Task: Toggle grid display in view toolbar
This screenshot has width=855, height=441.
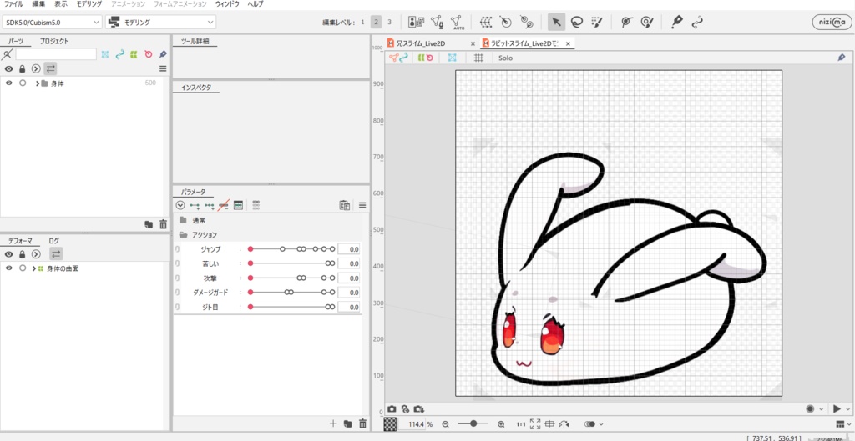Action: pyautogui.click(x=478, y=58)
